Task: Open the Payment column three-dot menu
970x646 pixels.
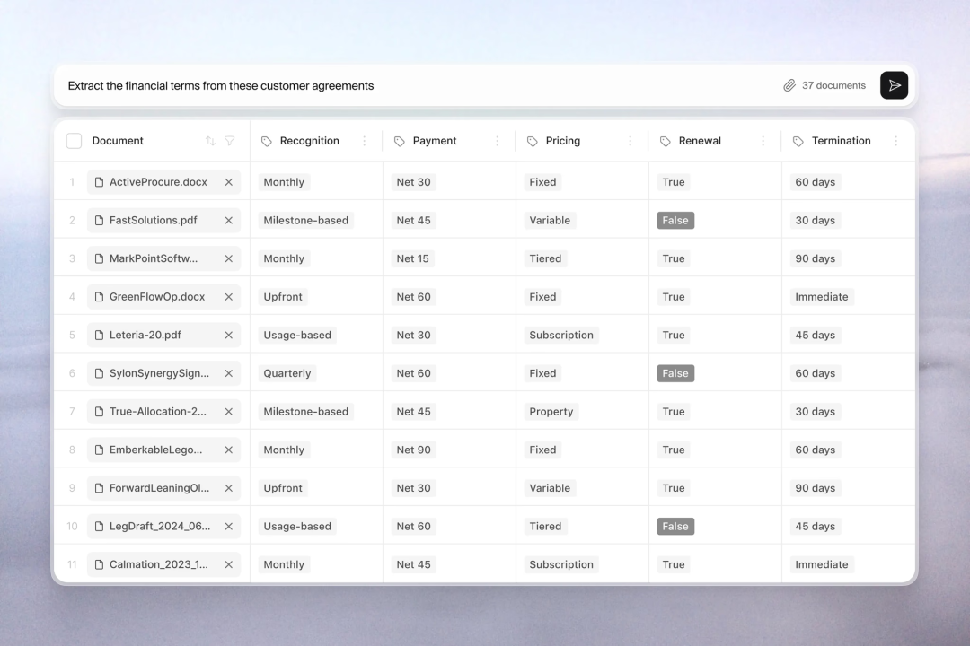Action: click(498, 141)
